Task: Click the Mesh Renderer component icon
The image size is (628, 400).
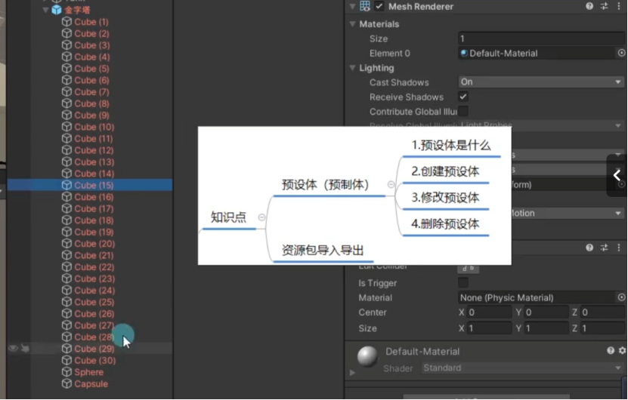Action: (365, 6)
